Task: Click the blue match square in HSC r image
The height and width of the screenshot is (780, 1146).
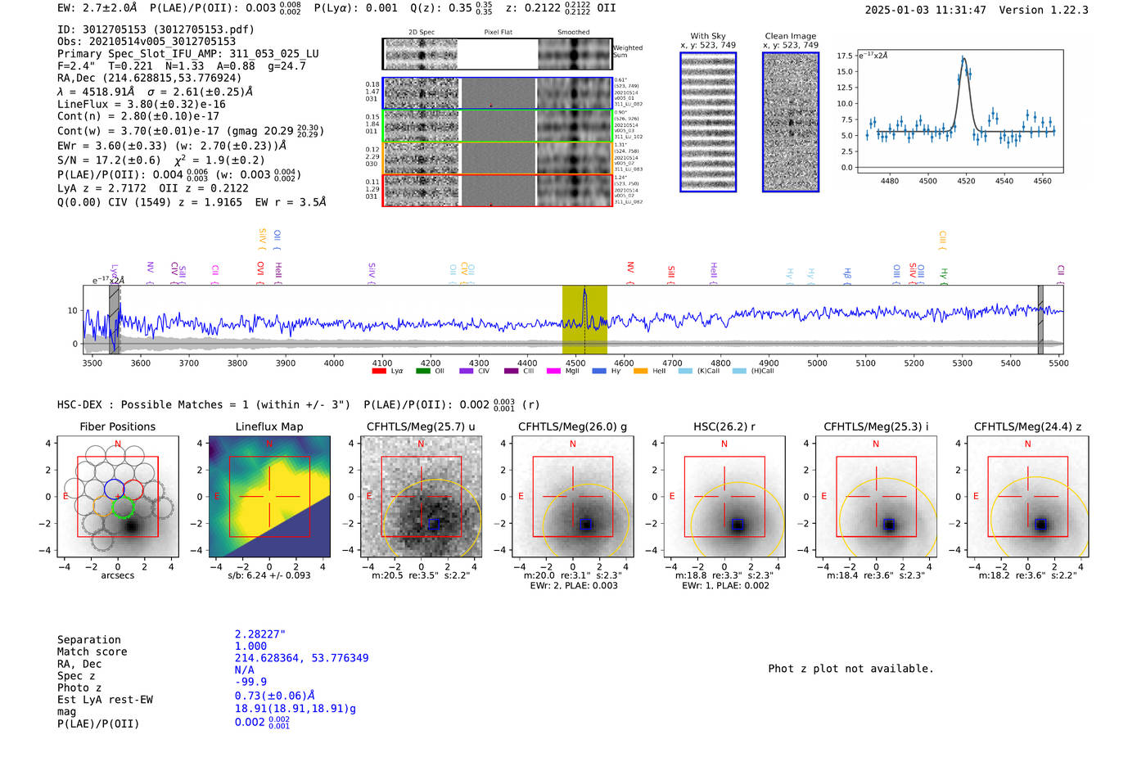Action: 737,525
